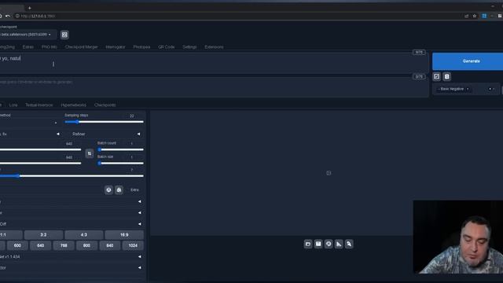This screenshot has height=283, width=503.
Task: Click the random seed dice icon
Action: [x=108, y=190]
